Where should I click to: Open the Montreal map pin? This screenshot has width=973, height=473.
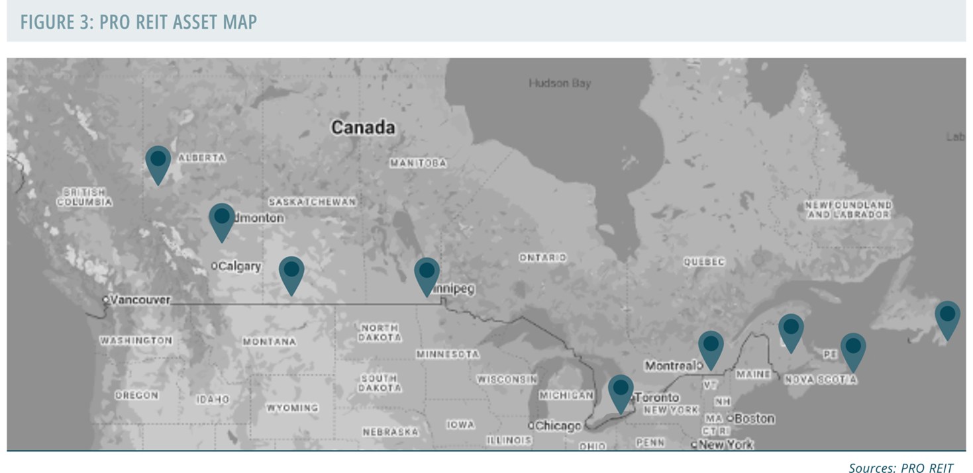[x=711, y=348]
